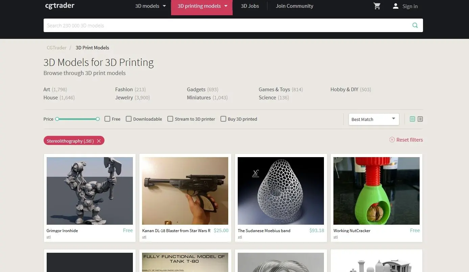Click the $25.00 price

coord(221,230)
